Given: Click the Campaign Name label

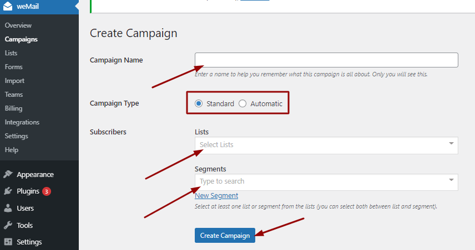Looking at the screenshot, I should (x=117, y=60).
